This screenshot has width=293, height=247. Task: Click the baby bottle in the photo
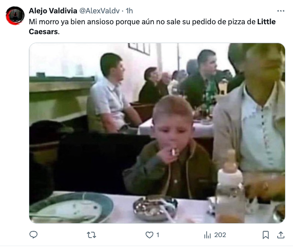230,187
